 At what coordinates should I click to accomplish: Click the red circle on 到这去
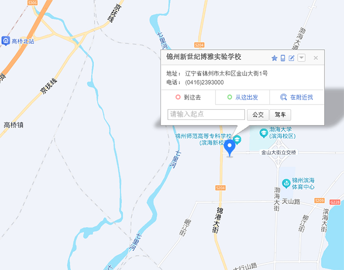coord(178,97)
